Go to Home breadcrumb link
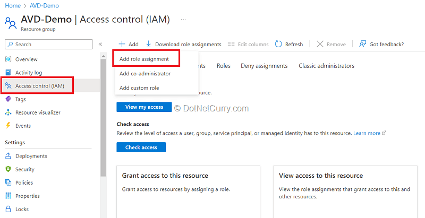Screen dimensions: 425x218 (x=13, y=5)
